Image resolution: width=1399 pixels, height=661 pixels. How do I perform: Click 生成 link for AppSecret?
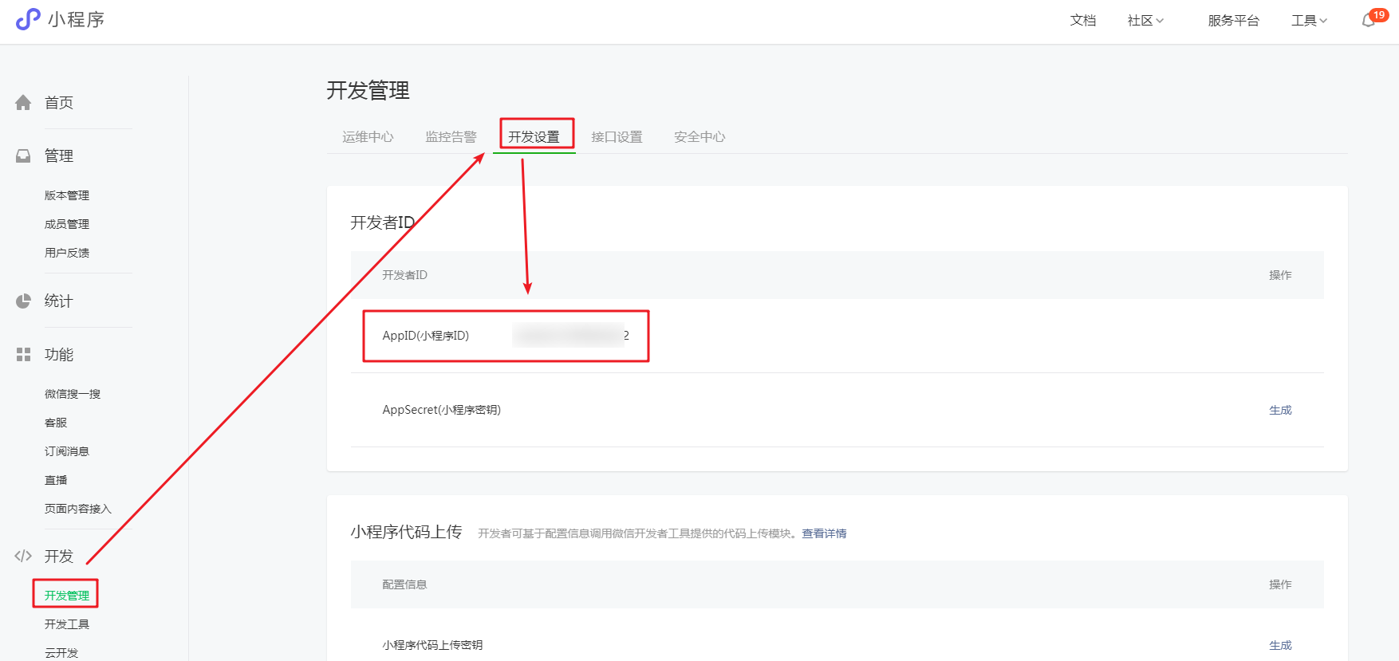coord(1280,410)
